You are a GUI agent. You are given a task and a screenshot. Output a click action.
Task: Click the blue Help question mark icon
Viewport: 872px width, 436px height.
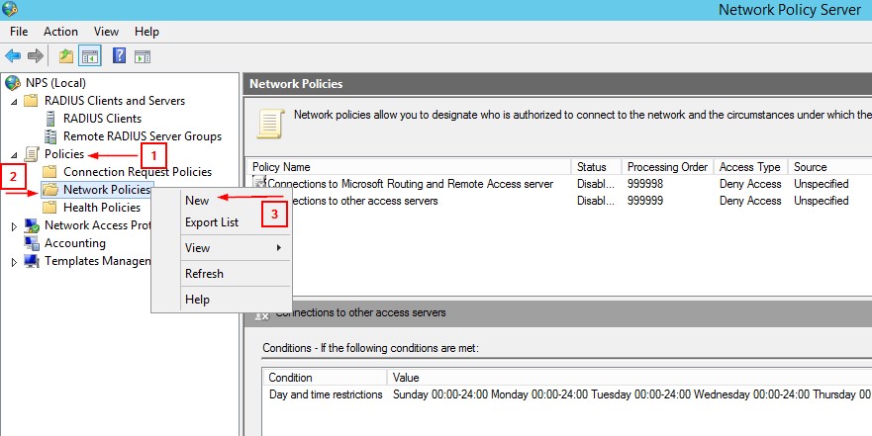click(119, 55)
